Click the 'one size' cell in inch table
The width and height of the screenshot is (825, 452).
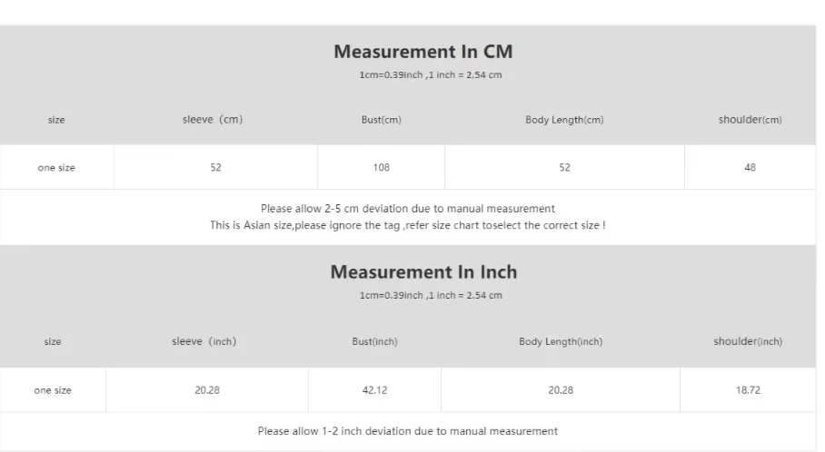(x=53, y=390)
